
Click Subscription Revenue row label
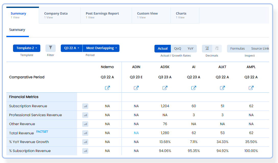(x=28, y=106)
